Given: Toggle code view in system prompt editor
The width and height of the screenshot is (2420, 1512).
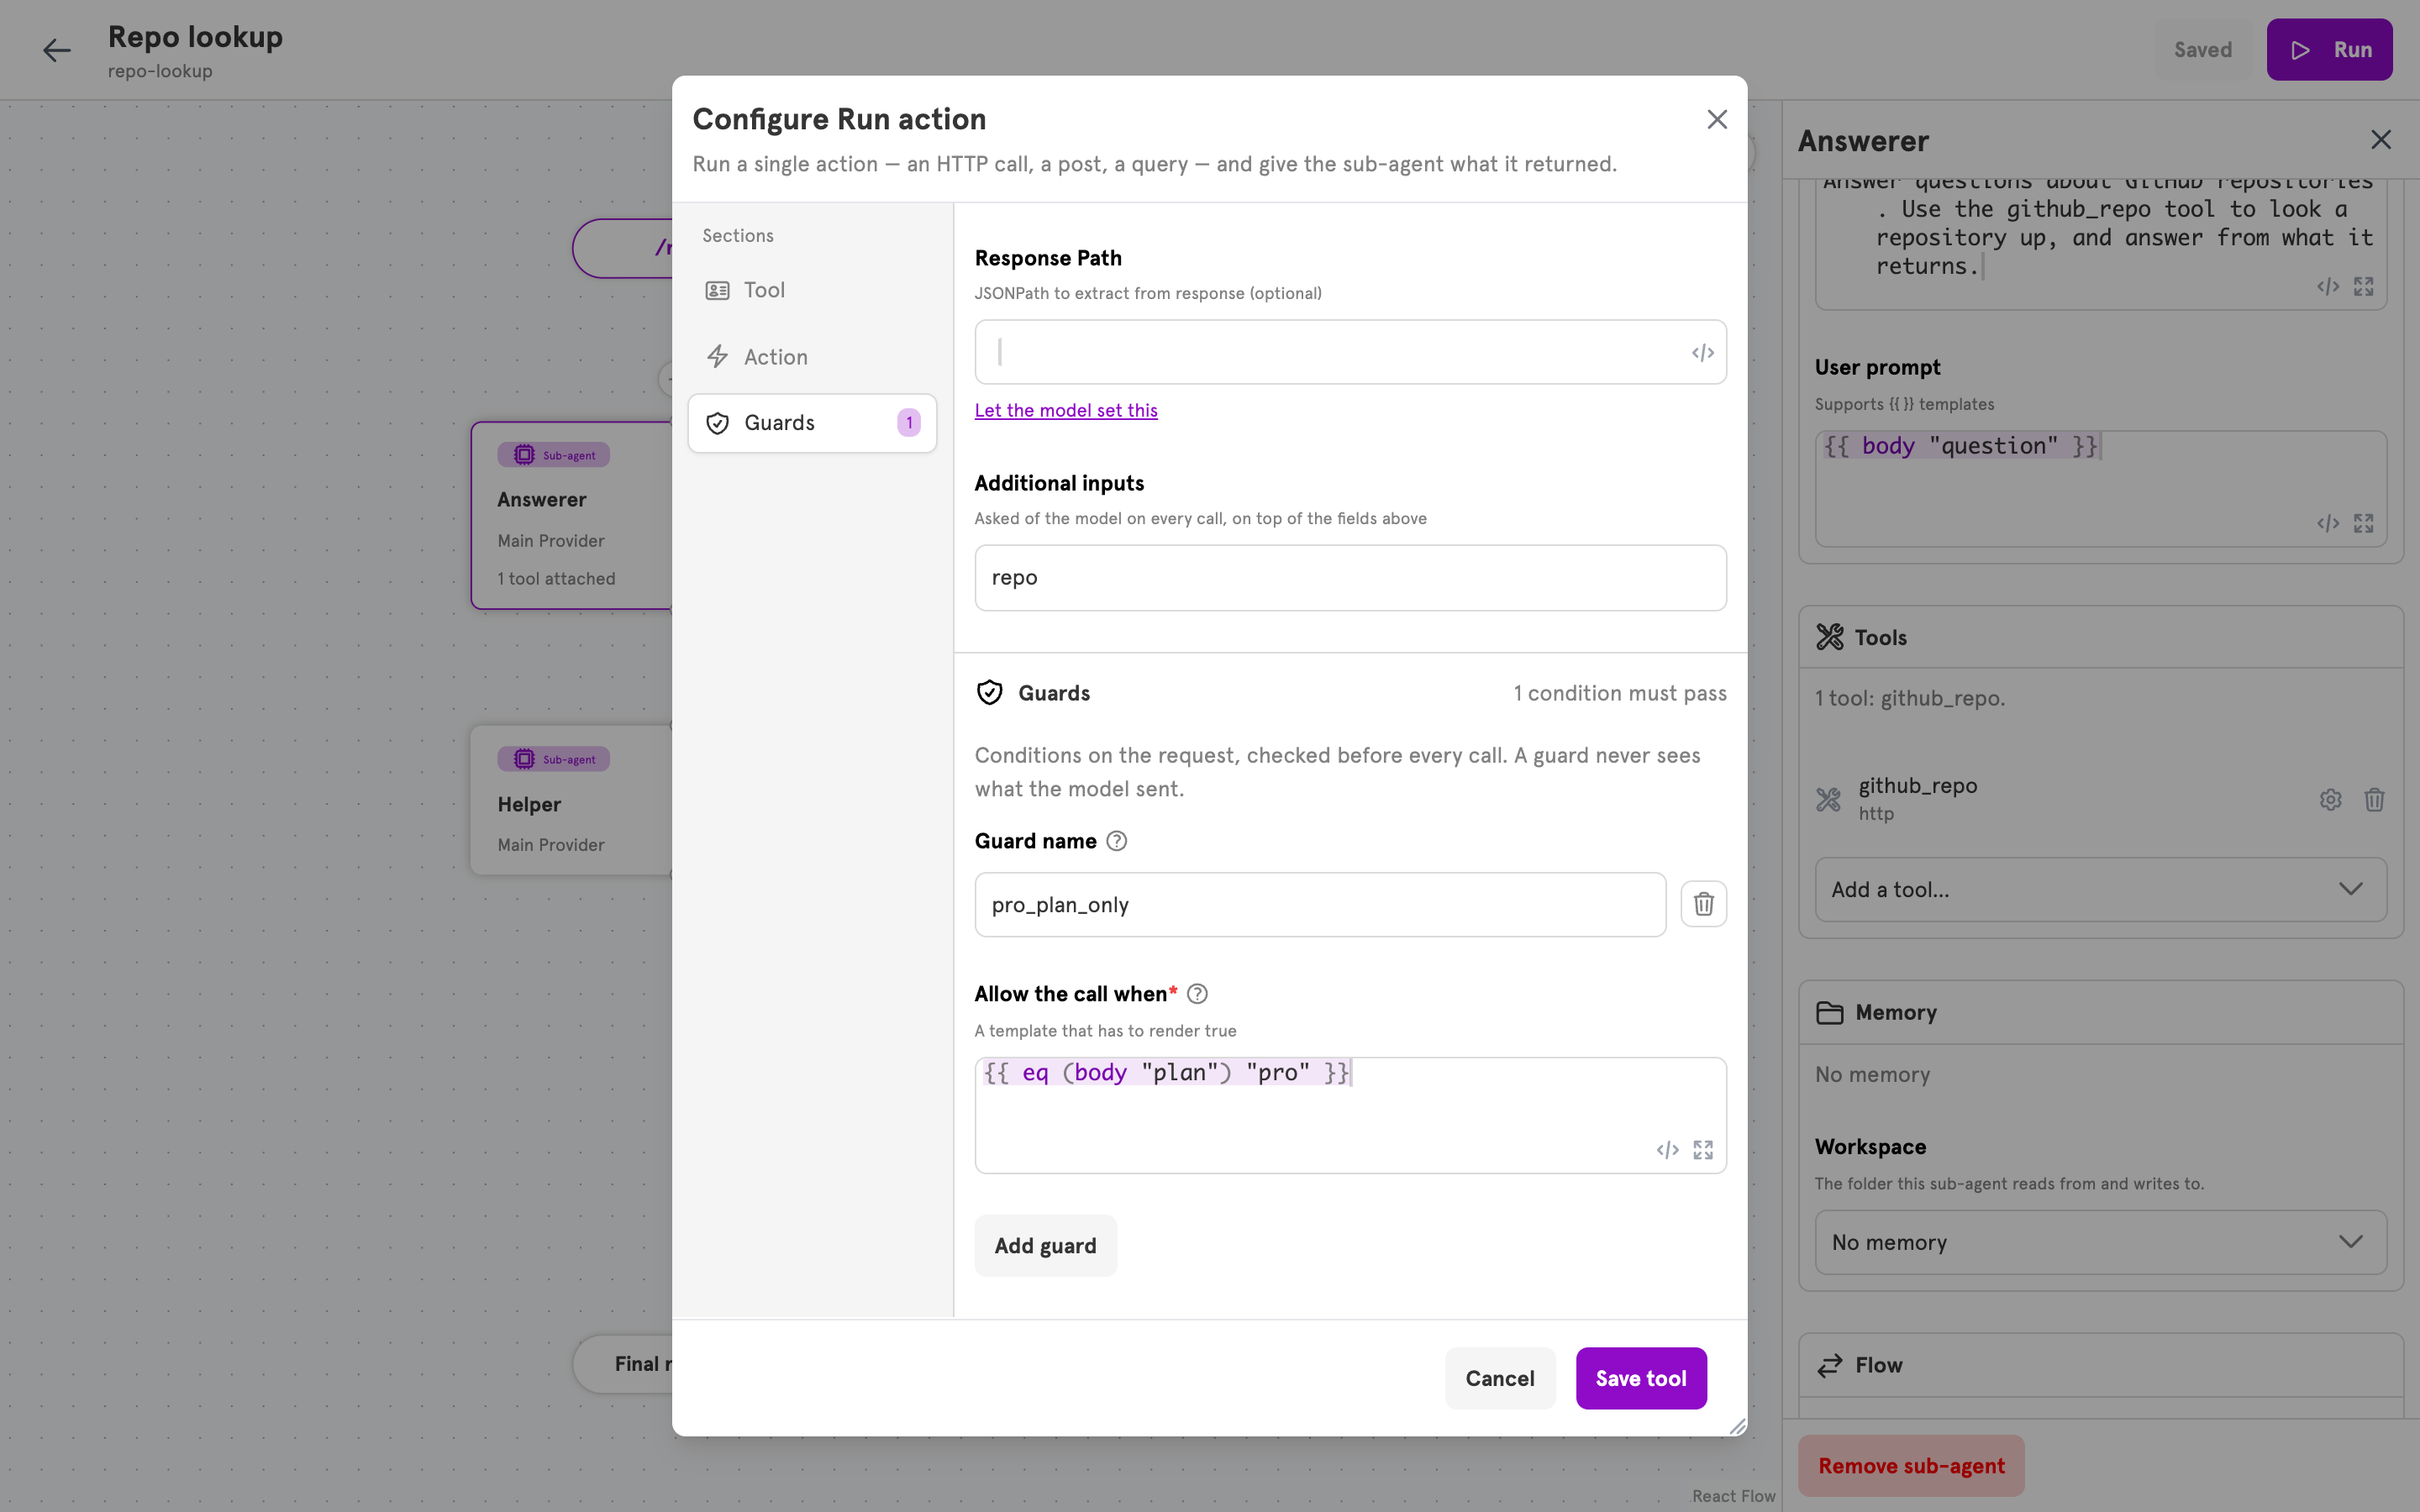Looking at the screenshot, I should point(2327,287).
